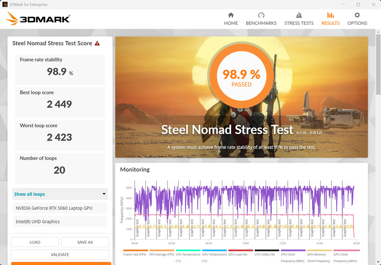Toggle CPU Utility (%) legend swatch
Viewport: 381px width, 265px height.
click(x=267, y=250)
